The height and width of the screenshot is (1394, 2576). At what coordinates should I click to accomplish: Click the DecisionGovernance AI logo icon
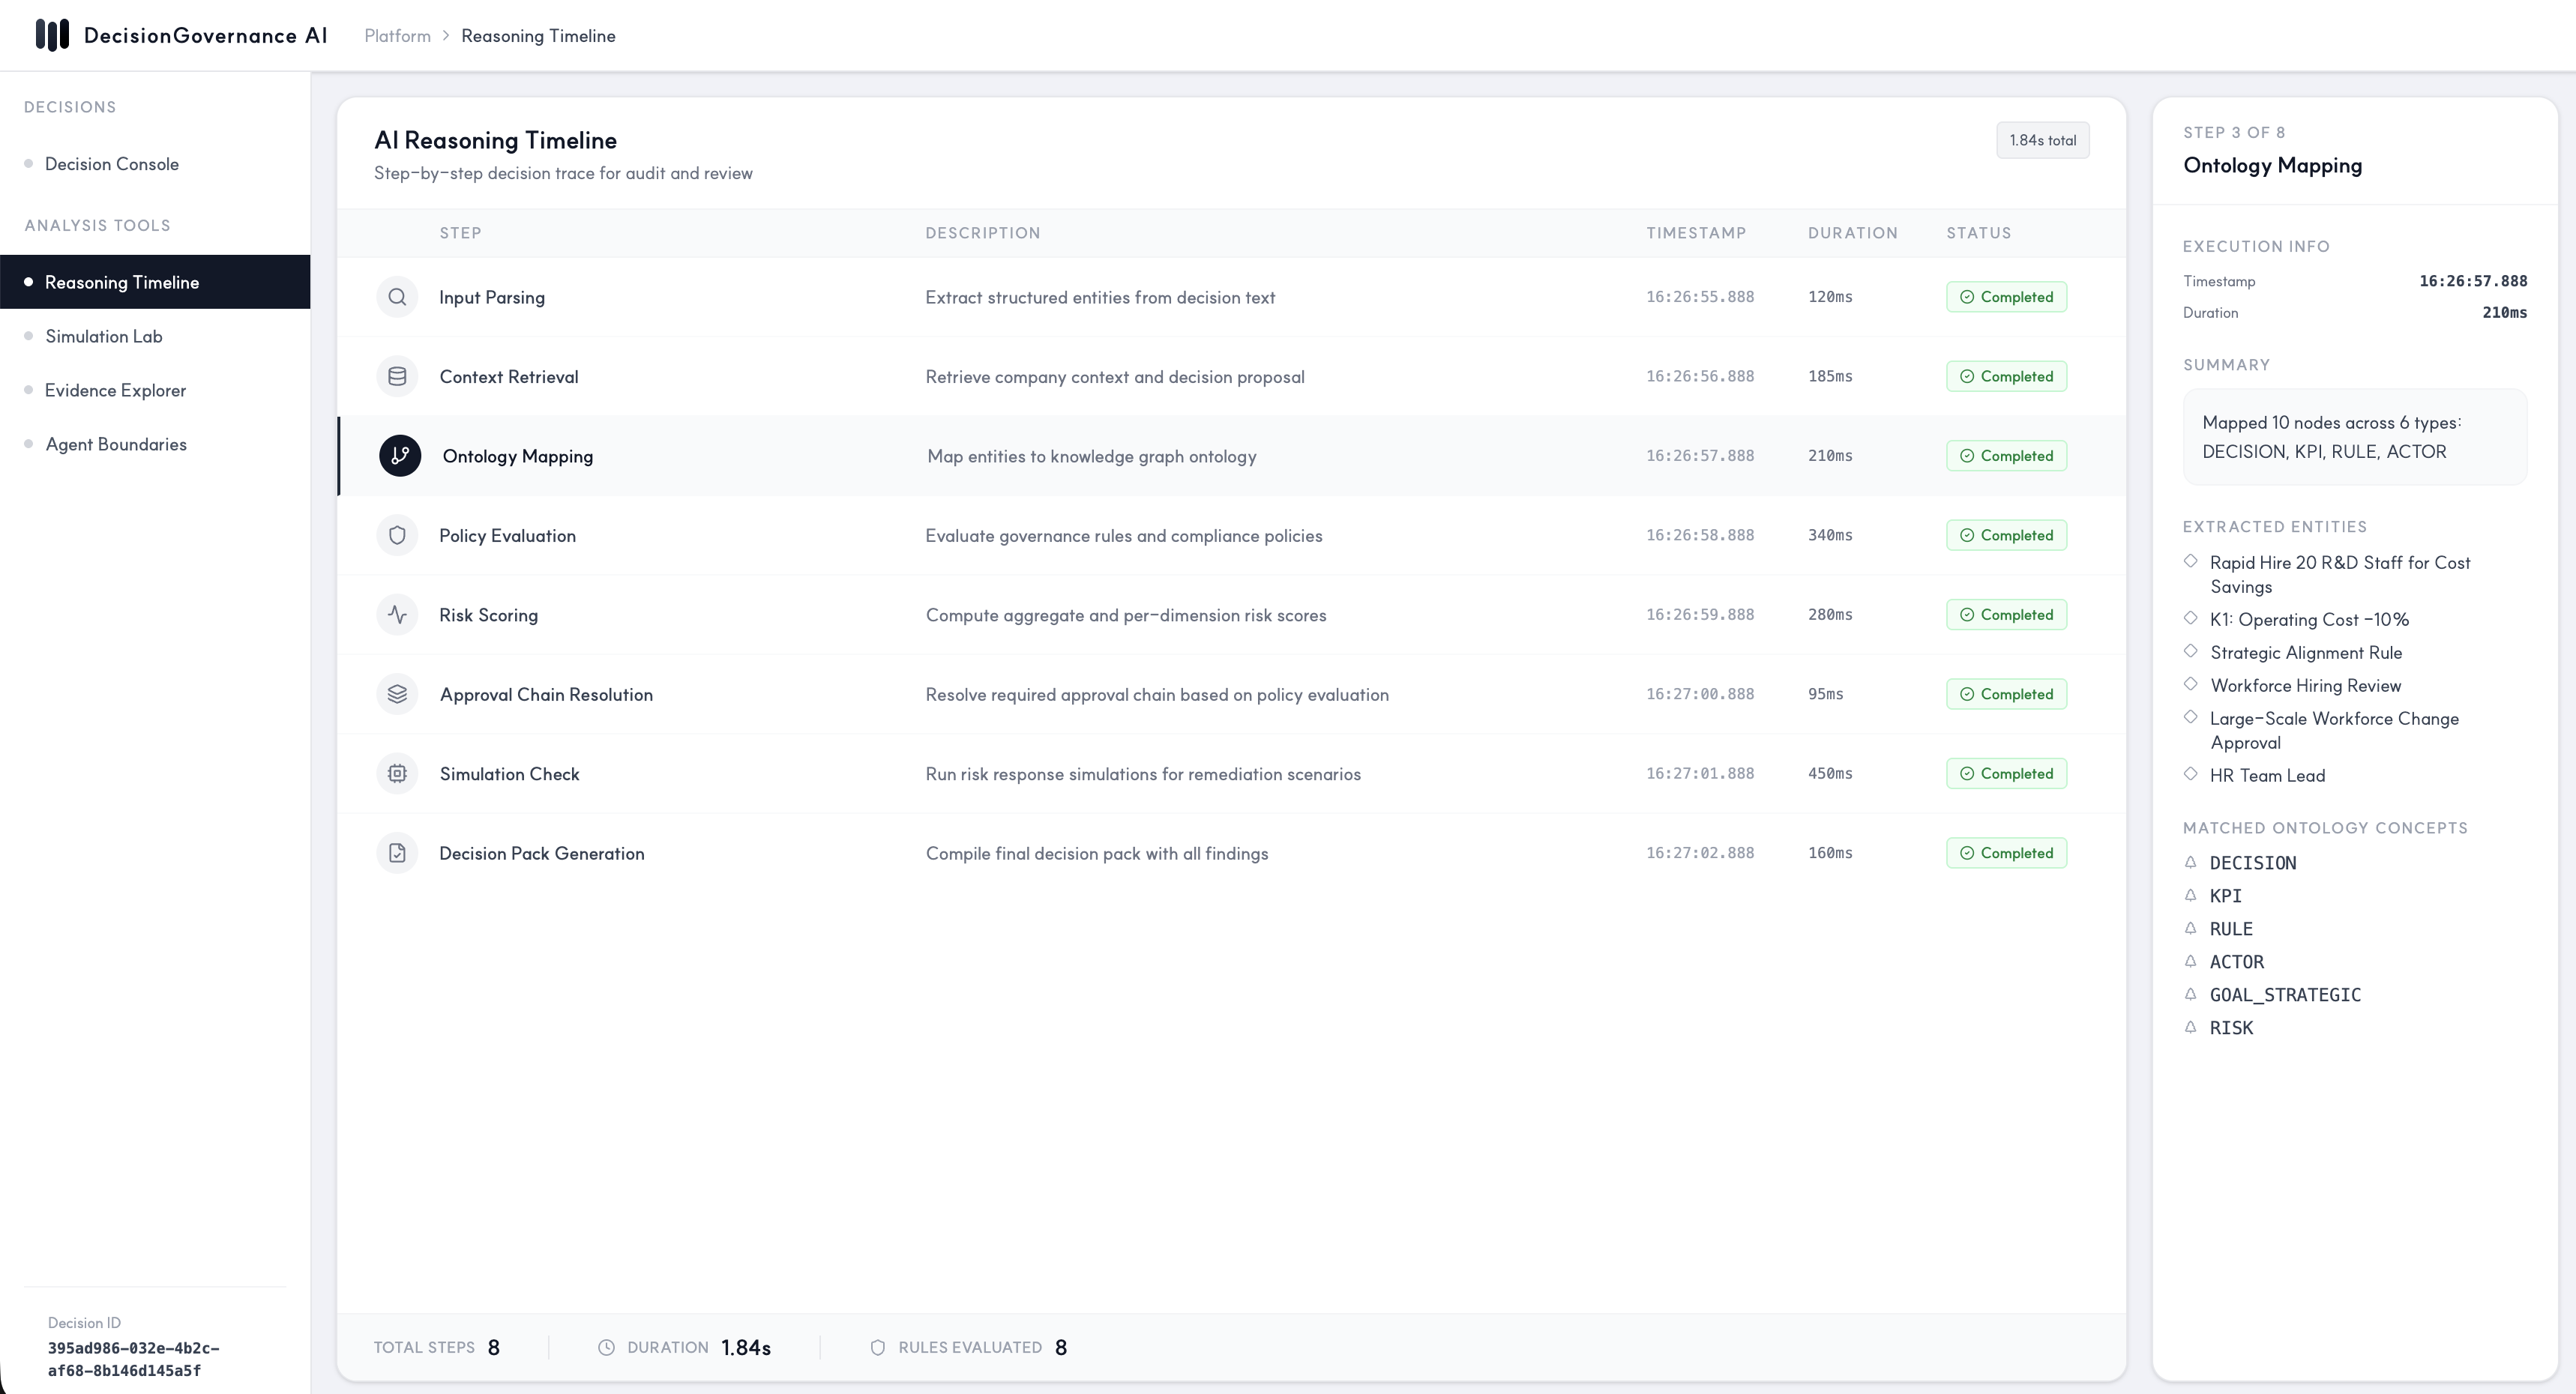pyautogui.click(x=52, y=35)
